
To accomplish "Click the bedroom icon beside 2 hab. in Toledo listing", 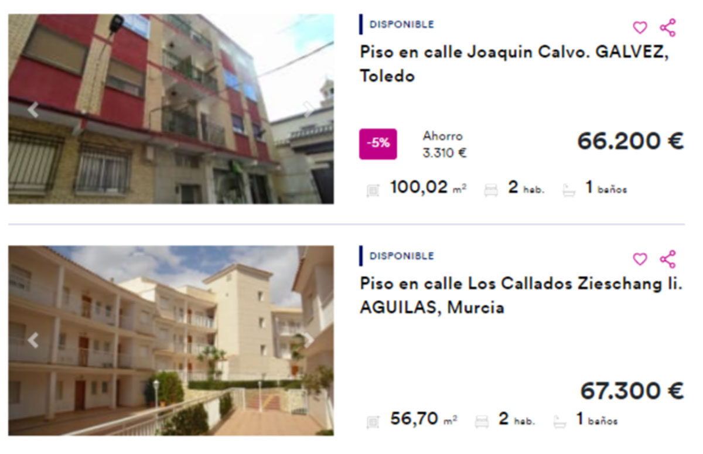I will 491,190.
